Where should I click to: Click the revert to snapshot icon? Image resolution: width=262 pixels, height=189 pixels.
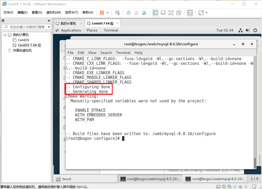point(136,13)
